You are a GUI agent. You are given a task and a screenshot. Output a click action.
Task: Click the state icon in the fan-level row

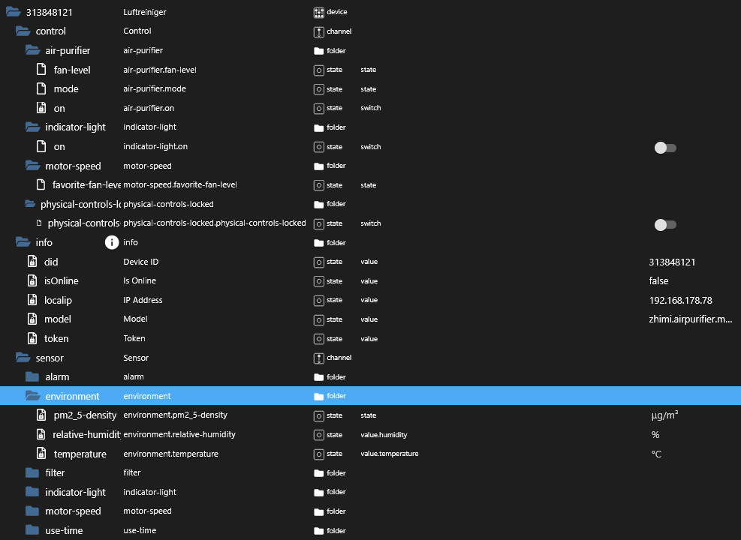tap(318, 70)
